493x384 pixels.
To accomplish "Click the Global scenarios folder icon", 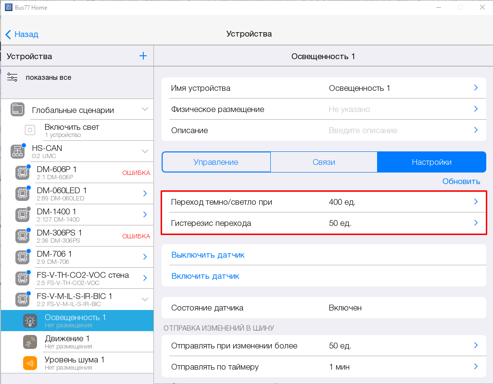I will coord(17,110).
